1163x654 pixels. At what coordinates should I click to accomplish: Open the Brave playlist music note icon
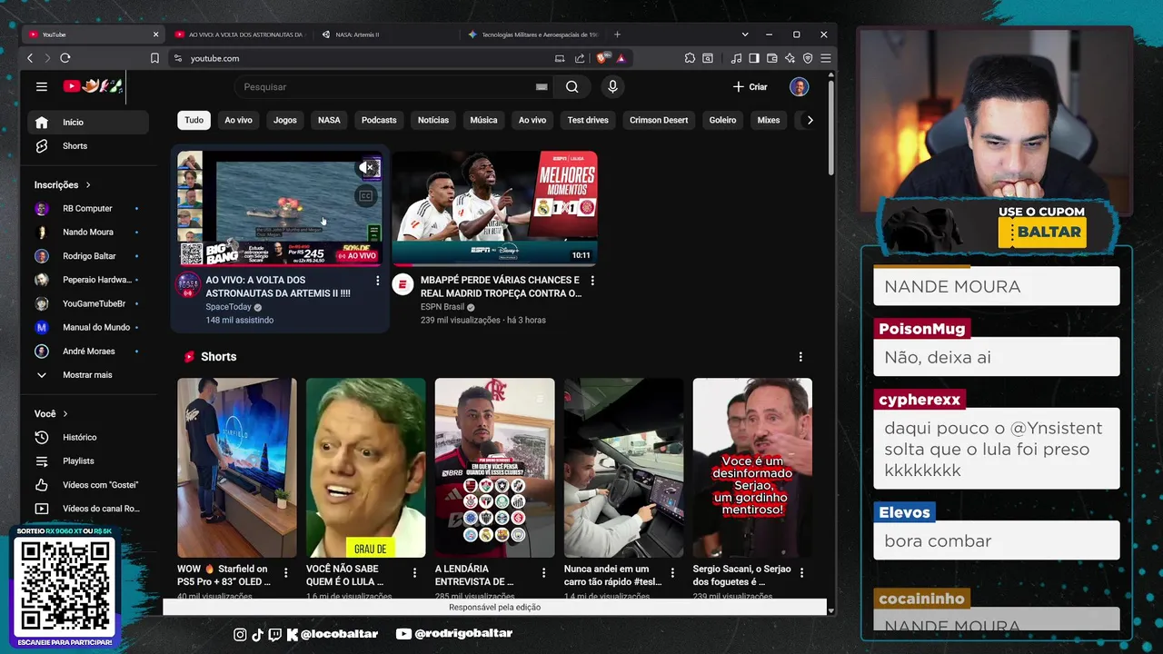736,58
